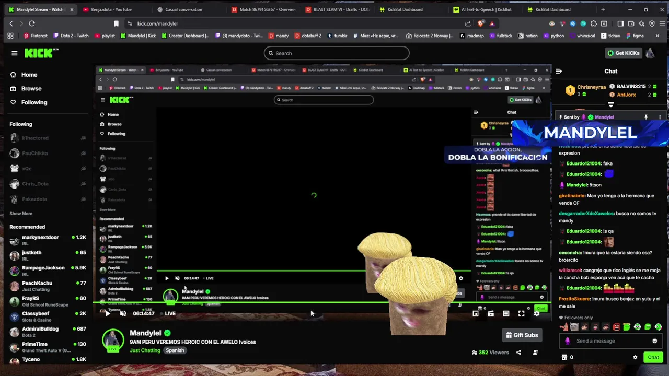
Task: Open Brave Leo AI sparkle icon
Action: pyautogui.click(x=641, y=23)
